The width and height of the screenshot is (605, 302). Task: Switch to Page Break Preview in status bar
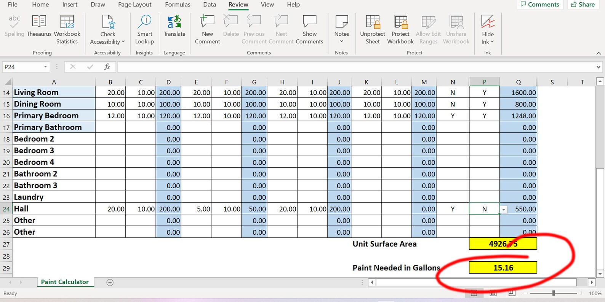(x=512, y=293)
